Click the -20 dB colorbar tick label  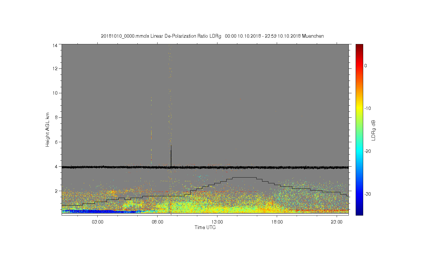[x=367, y=151]
